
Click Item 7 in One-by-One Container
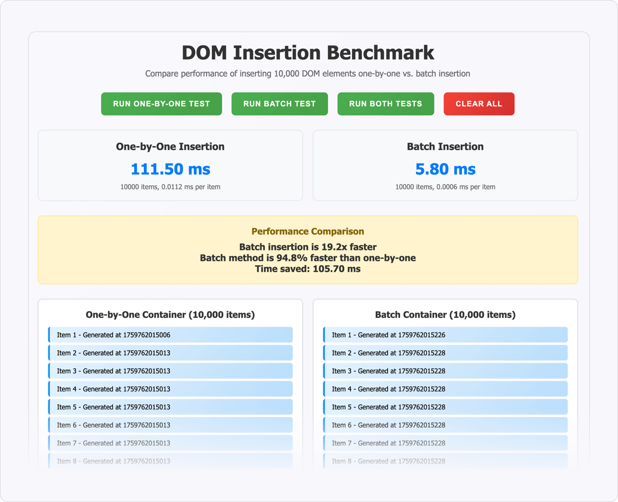170,443
